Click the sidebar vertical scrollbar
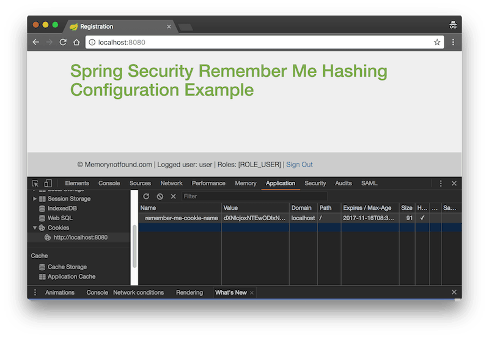The image size is (489, 338). [134, 246]
